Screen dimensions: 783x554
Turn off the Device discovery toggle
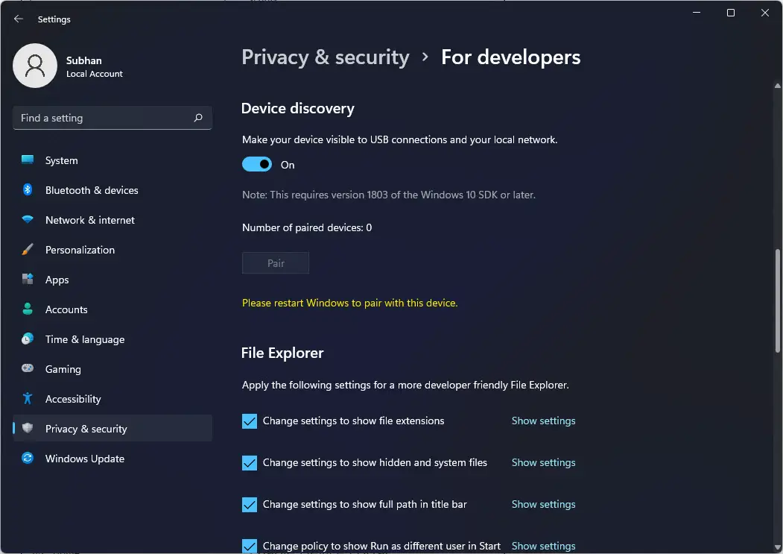(257, 165)
